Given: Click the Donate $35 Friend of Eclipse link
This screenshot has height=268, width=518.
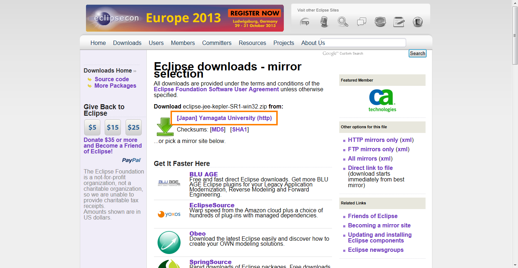Looking at the screenshot, I should coord(113,145).
